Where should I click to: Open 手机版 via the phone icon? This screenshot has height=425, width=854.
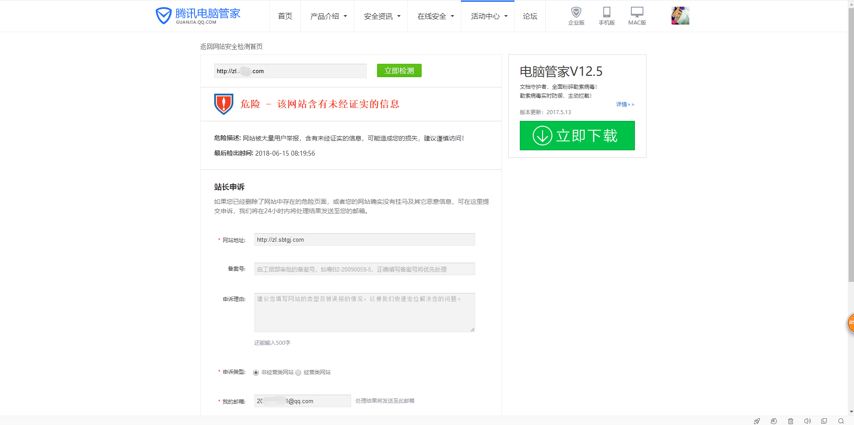coord(606,12)
